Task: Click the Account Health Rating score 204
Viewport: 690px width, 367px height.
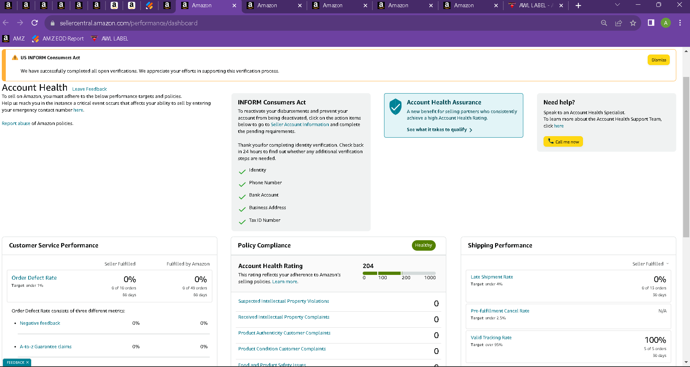Action: (368, 265)
